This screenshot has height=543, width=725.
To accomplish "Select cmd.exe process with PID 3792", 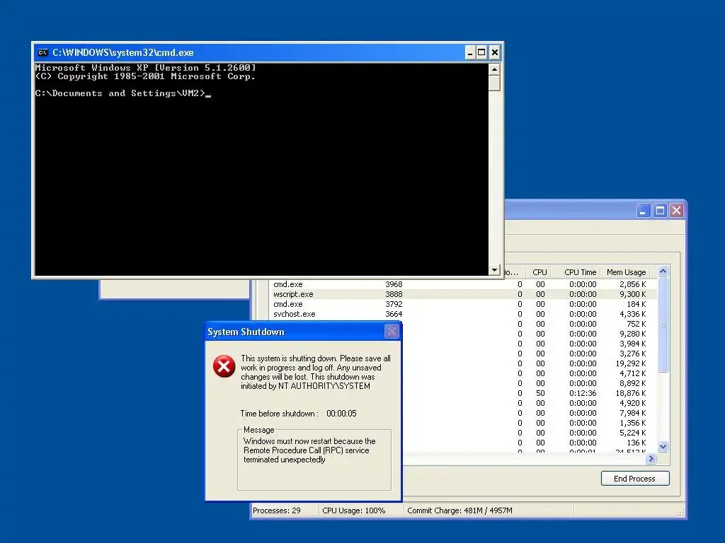I will point(463,304).
